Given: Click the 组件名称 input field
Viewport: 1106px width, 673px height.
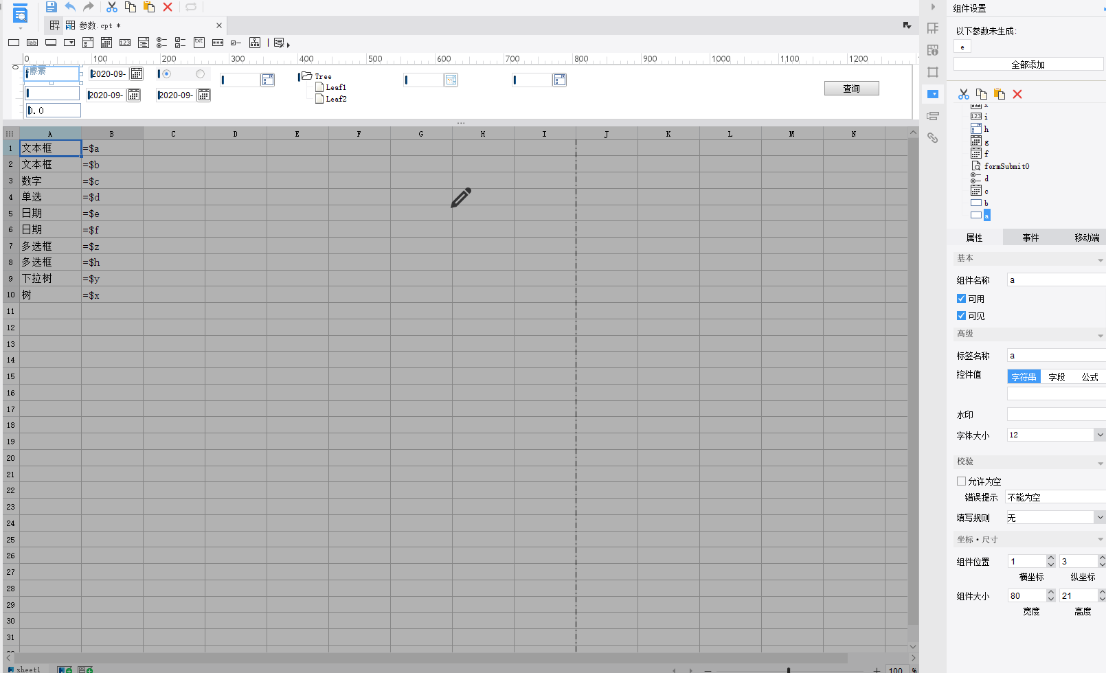Looking at the screenshot, I should click(1056, 280).
